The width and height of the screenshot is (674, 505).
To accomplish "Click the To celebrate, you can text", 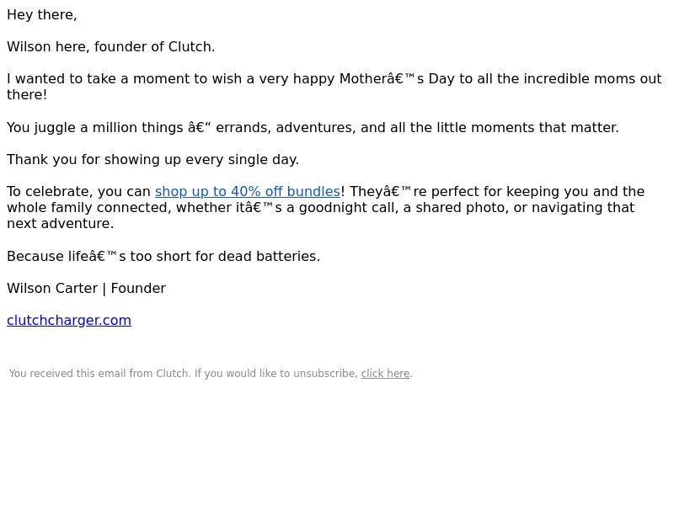I will click(78, 192).
